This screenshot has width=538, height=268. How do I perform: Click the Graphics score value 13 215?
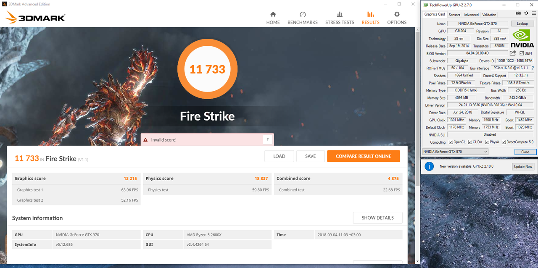pyautogui.click(x=130, y=179)
